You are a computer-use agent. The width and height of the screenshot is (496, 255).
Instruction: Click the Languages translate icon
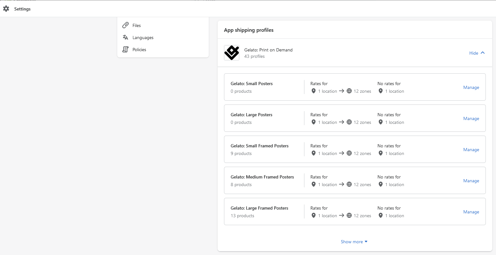(x=126, y=37)
